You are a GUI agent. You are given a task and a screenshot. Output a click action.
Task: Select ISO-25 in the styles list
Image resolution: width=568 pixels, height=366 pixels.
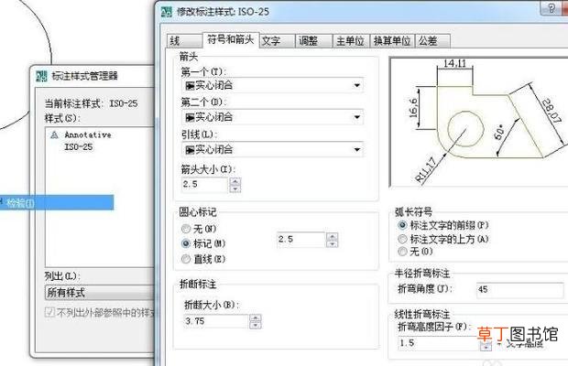coord(79,146)
